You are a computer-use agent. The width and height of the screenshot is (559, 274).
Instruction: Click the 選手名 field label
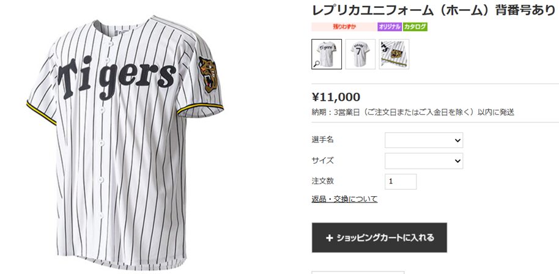tap(323, 139)
